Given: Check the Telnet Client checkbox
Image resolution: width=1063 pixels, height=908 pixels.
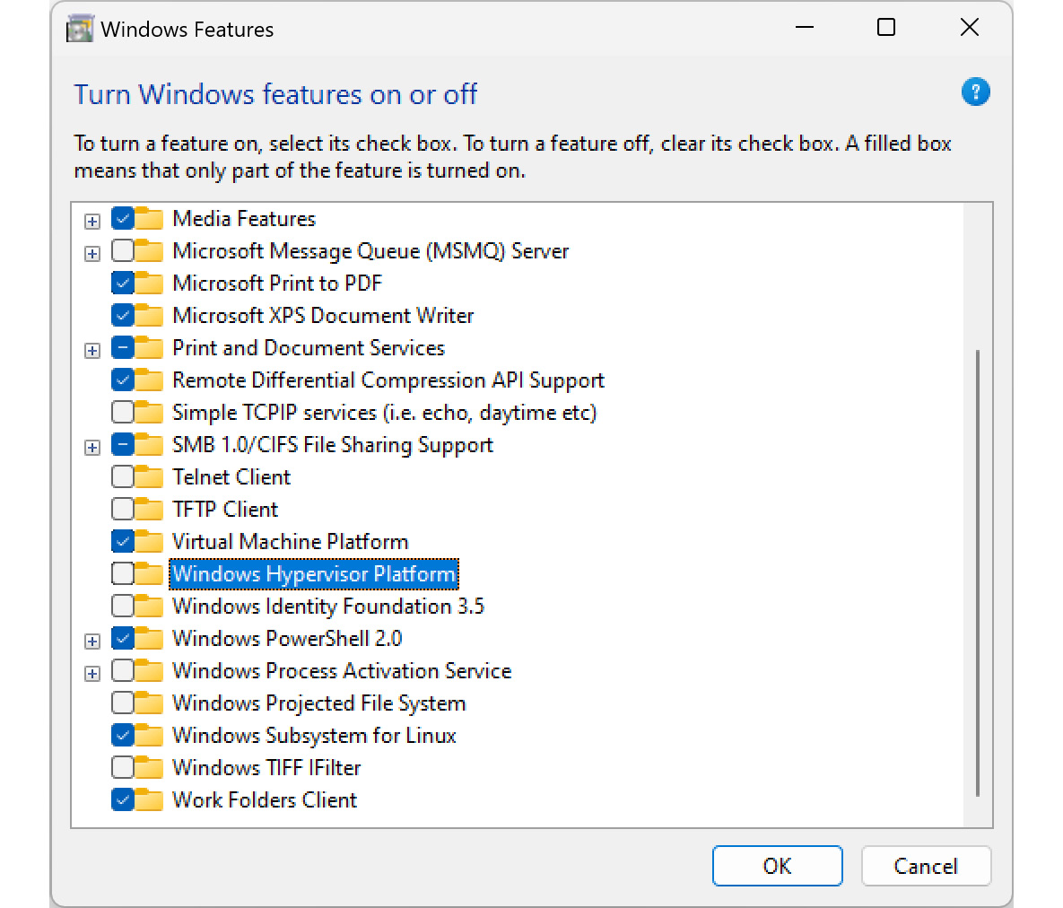Looking at the screenshot, I should click(x=123, y=477).
